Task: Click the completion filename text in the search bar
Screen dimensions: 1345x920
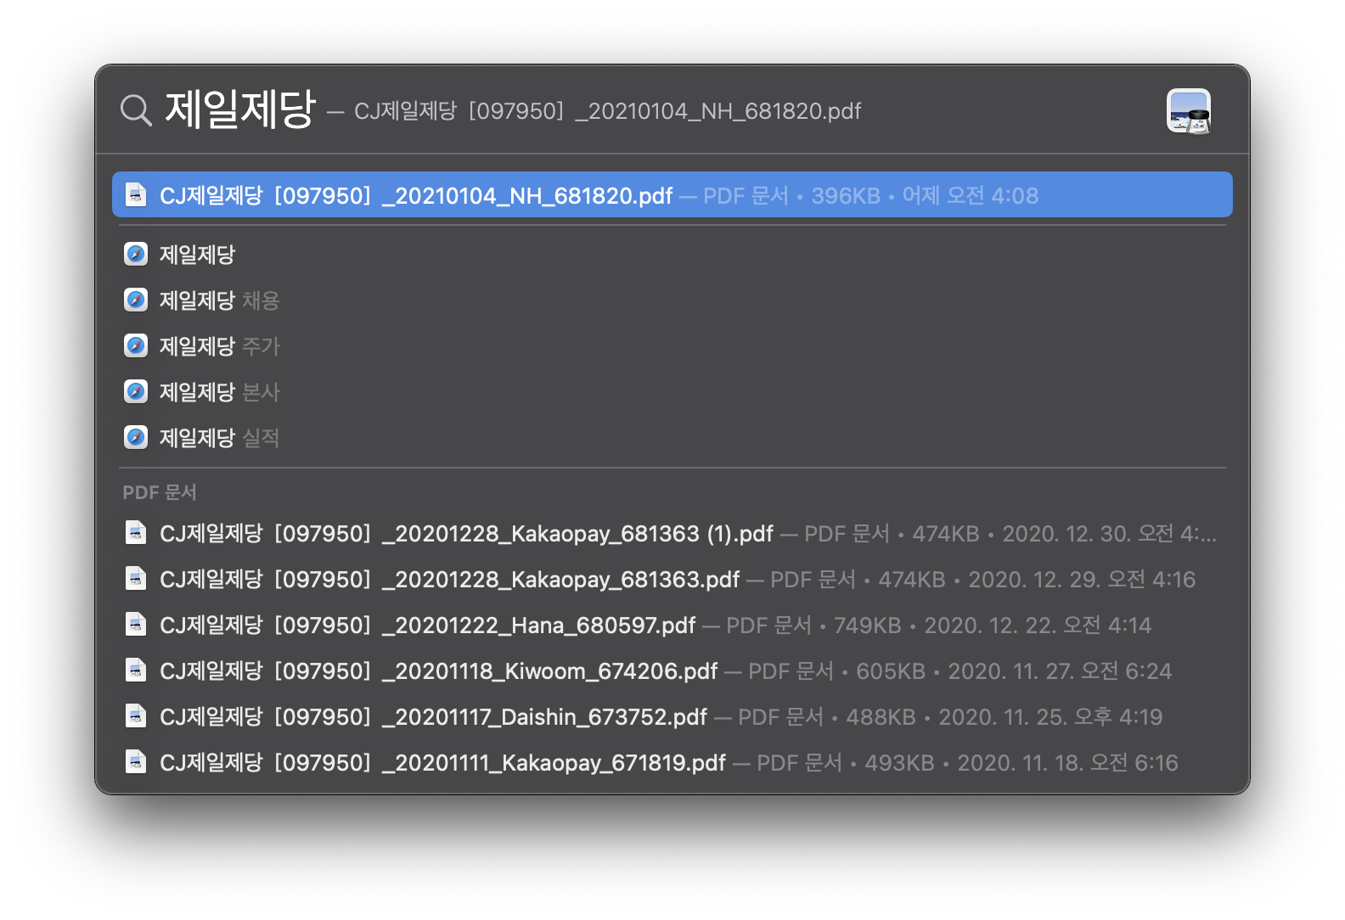Action: tap(608, 111)
